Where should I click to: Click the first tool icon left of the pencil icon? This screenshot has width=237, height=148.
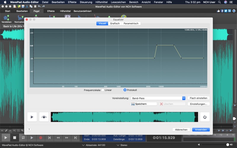click(2, 131)
